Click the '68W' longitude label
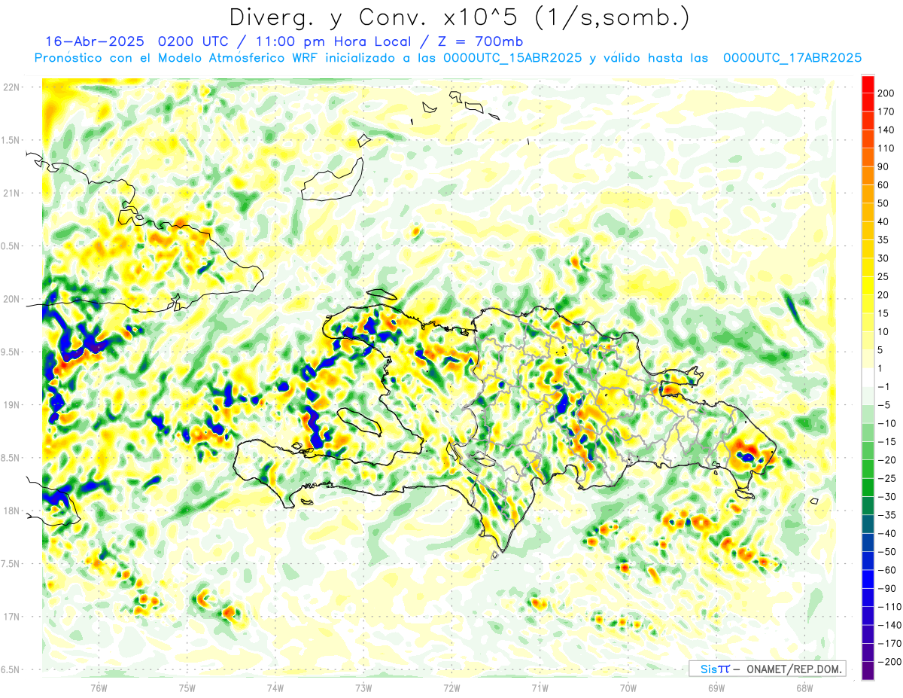Image resolution: width=903 pixels, height=698 pixels. coord(804,687)
